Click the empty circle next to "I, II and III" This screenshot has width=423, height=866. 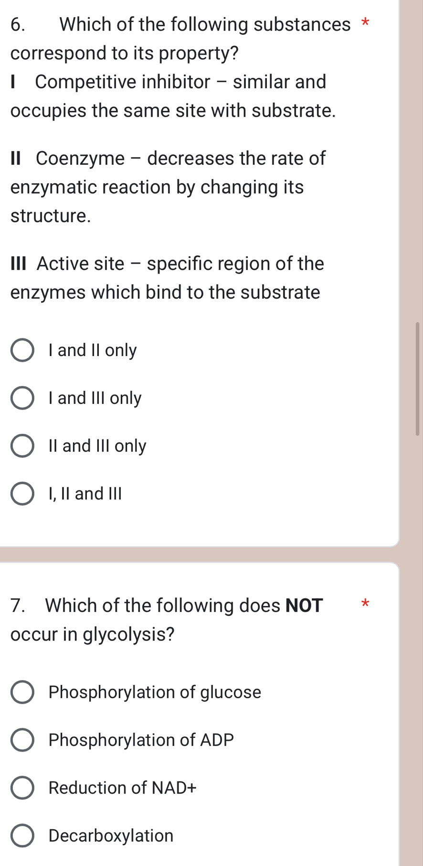tap(22, 494)
